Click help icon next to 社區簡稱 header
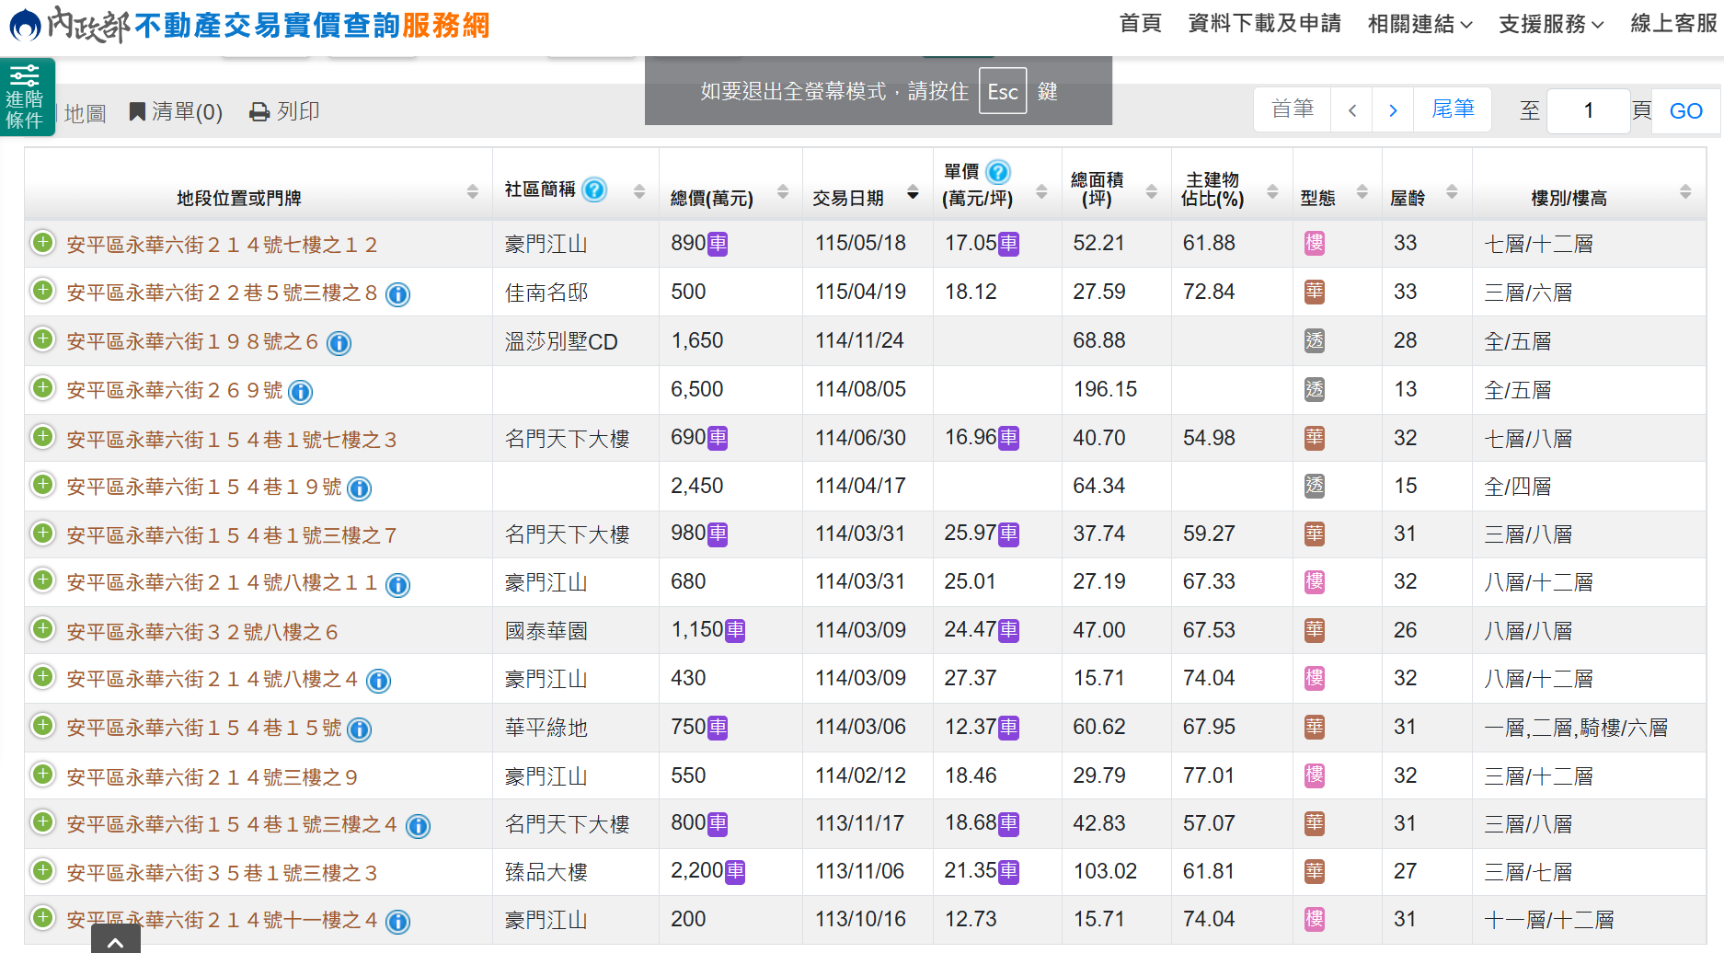The height and width of the screenshot is (953, 1724). (x=594, y=189)
